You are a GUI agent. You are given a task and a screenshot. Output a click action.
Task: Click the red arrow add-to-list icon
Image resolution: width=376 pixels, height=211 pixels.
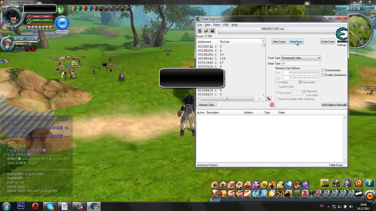(269, 99)
